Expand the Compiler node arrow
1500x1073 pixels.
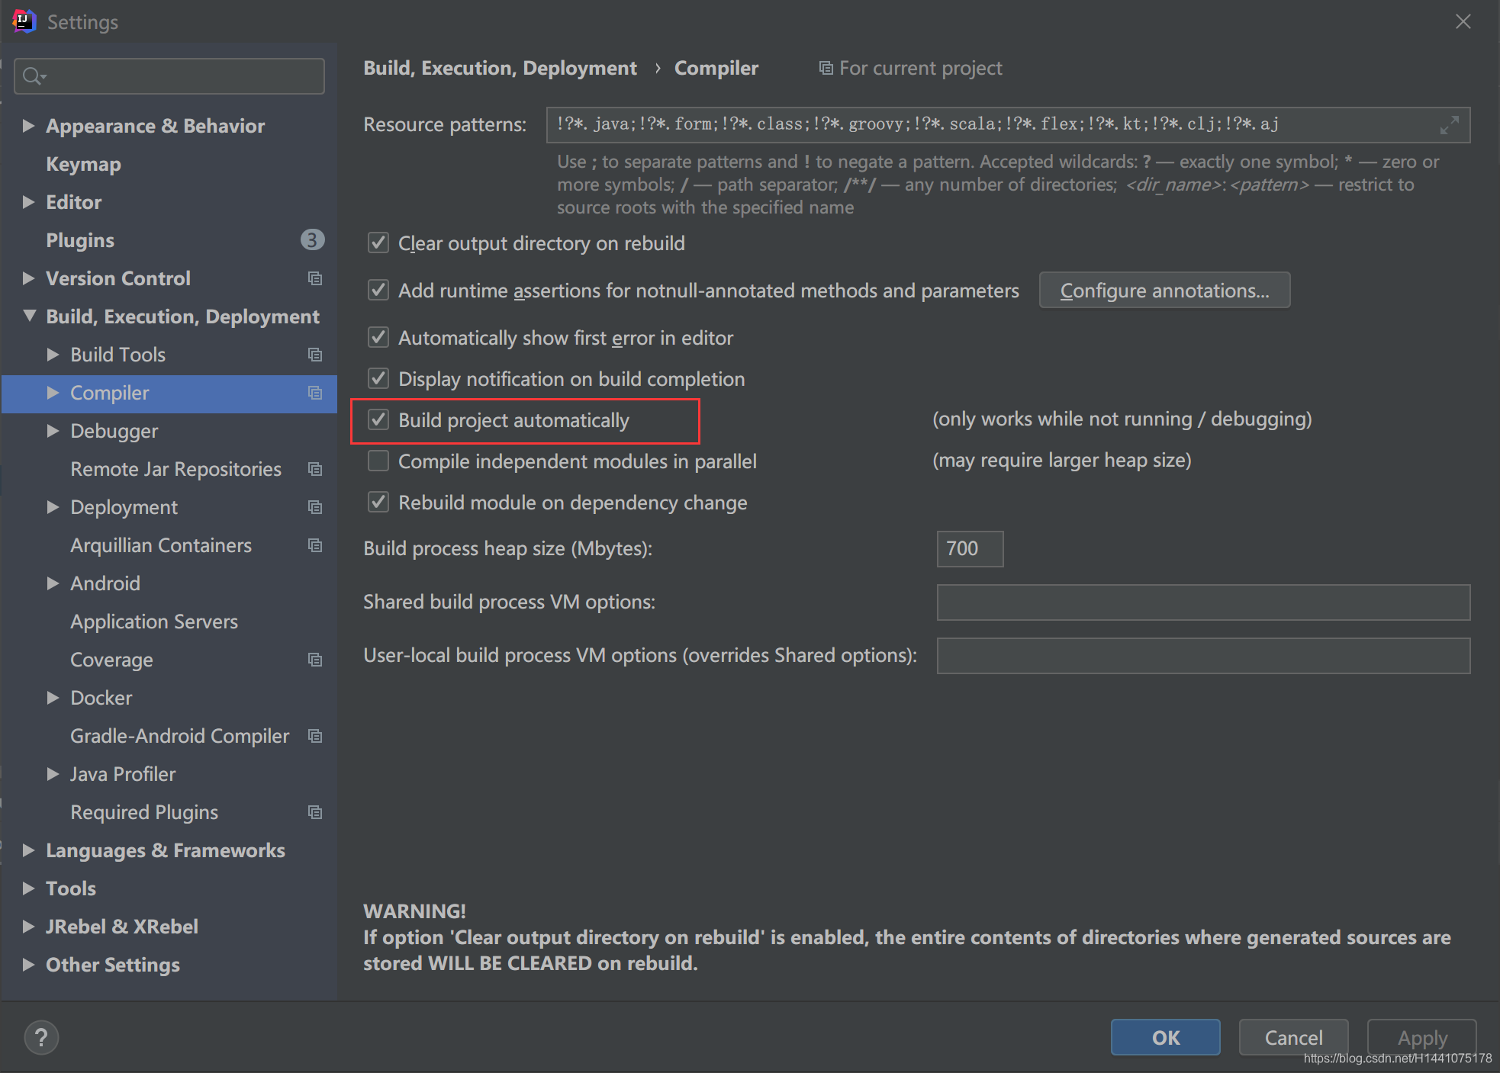coord(53,393)
